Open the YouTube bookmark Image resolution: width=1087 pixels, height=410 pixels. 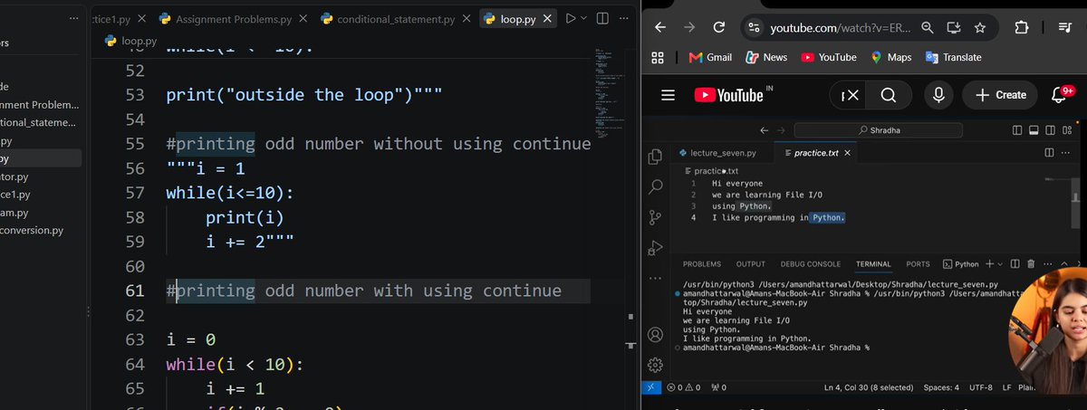[x=828, y=57]
